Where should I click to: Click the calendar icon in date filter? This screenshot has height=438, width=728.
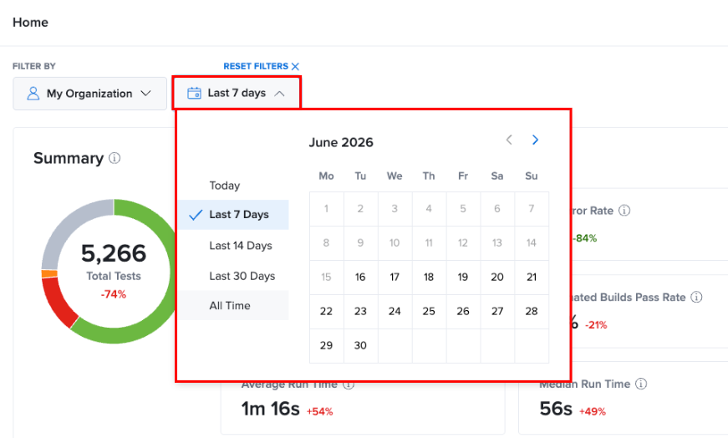pyautogui.click(x=194, y=94)
